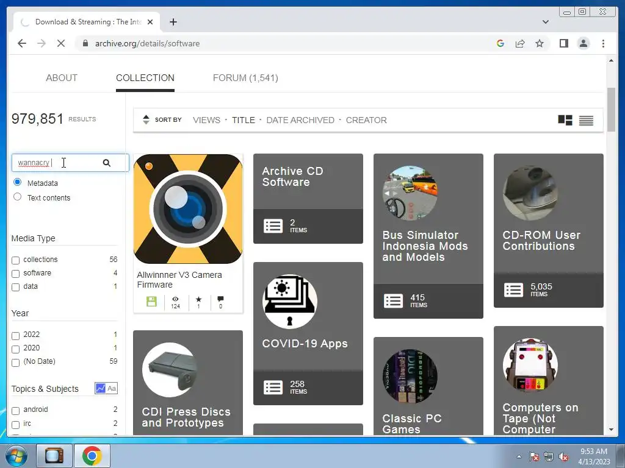The width and height of the screenshot is (625, 468).
Task: Check the irc topic filter
Action: (15, 425)
